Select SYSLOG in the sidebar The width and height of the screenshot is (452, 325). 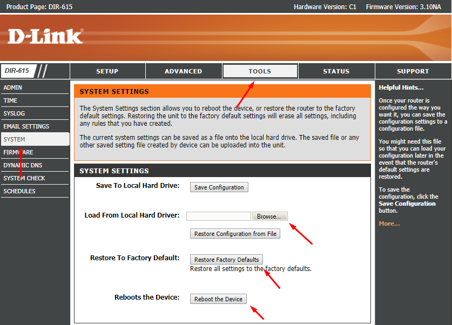click(35, 113)
